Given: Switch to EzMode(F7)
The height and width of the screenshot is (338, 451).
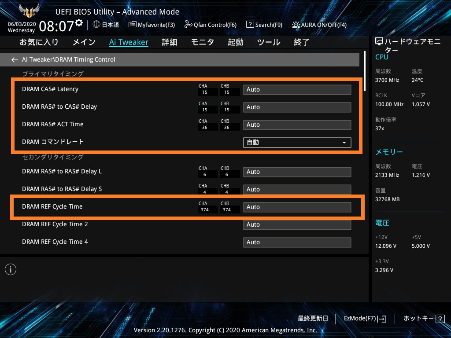Looking at the screenshot, I should click(x=365, y=319).
